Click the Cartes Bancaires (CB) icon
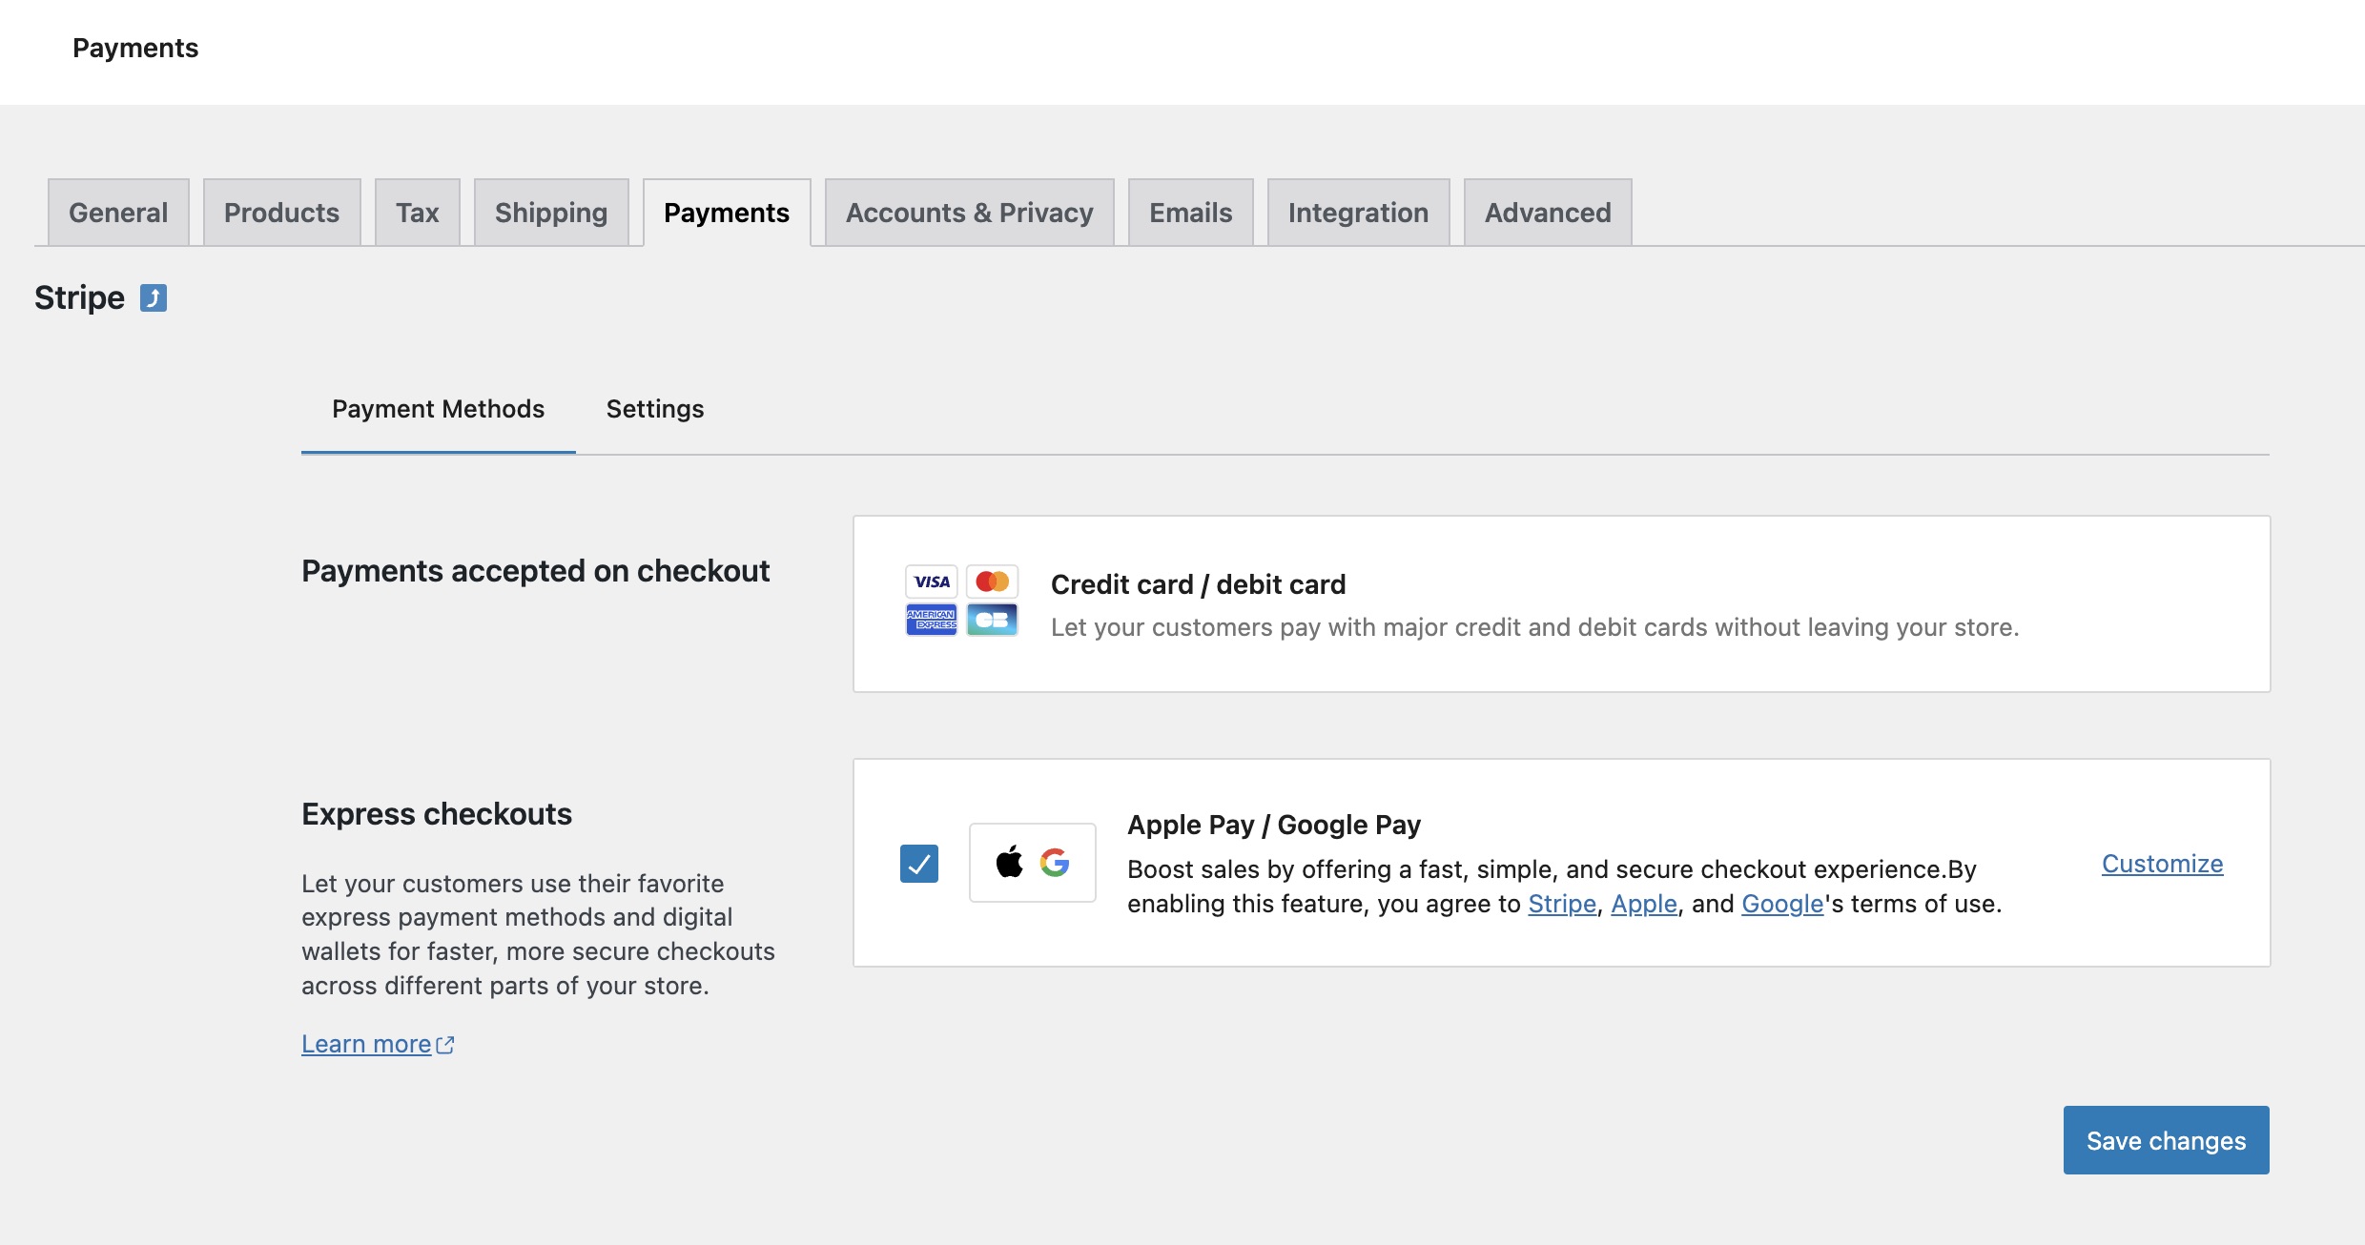Screen dimensions: 2365x1245 pyautogui.click(x=992, y=620)
